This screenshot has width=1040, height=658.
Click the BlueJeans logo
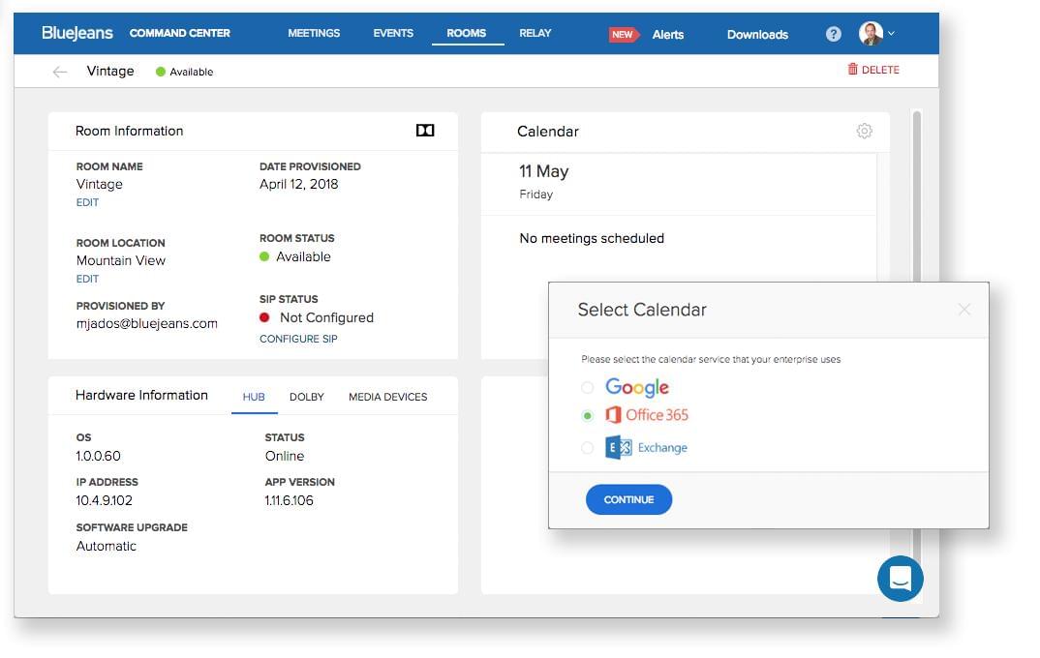pyautogui.click(x=77, y=33)
